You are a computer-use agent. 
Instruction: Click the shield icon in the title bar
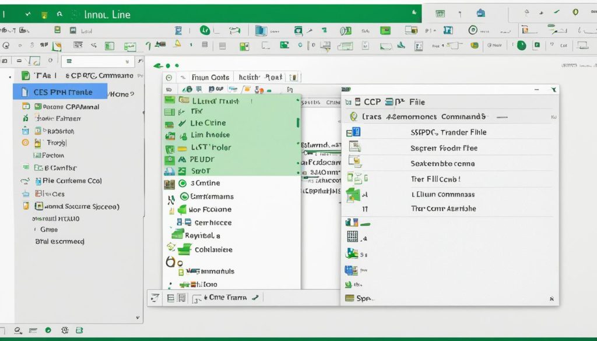click(x=44, y=15)
